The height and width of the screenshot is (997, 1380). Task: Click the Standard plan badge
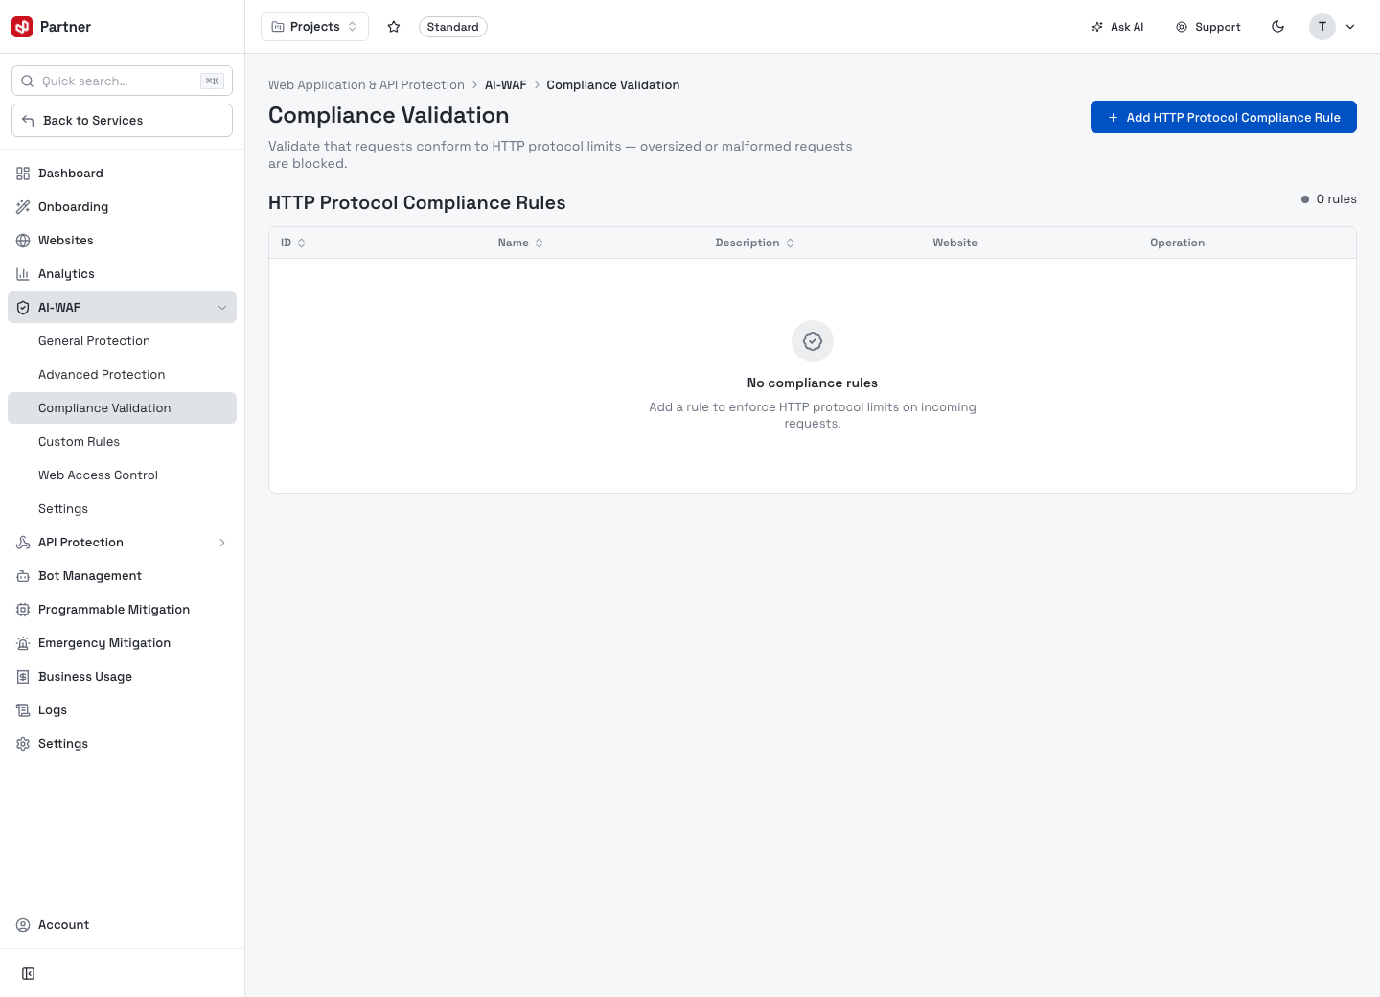point(453,27)
